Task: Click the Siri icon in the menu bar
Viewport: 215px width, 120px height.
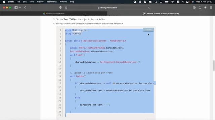Action: pos(193,2)
